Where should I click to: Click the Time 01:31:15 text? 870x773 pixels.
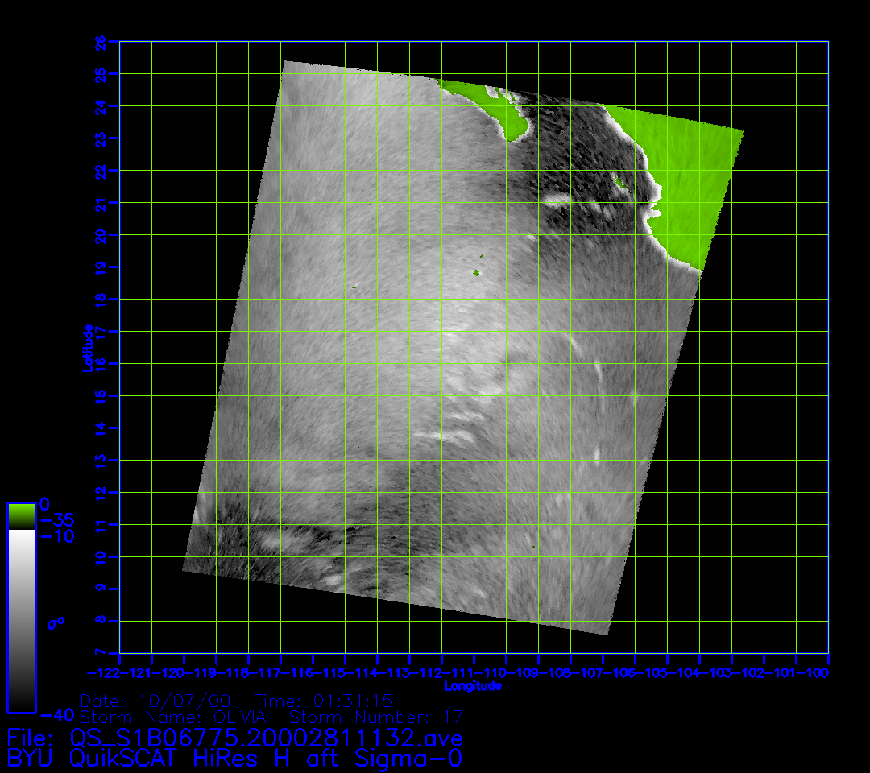(x=324, y=700)
